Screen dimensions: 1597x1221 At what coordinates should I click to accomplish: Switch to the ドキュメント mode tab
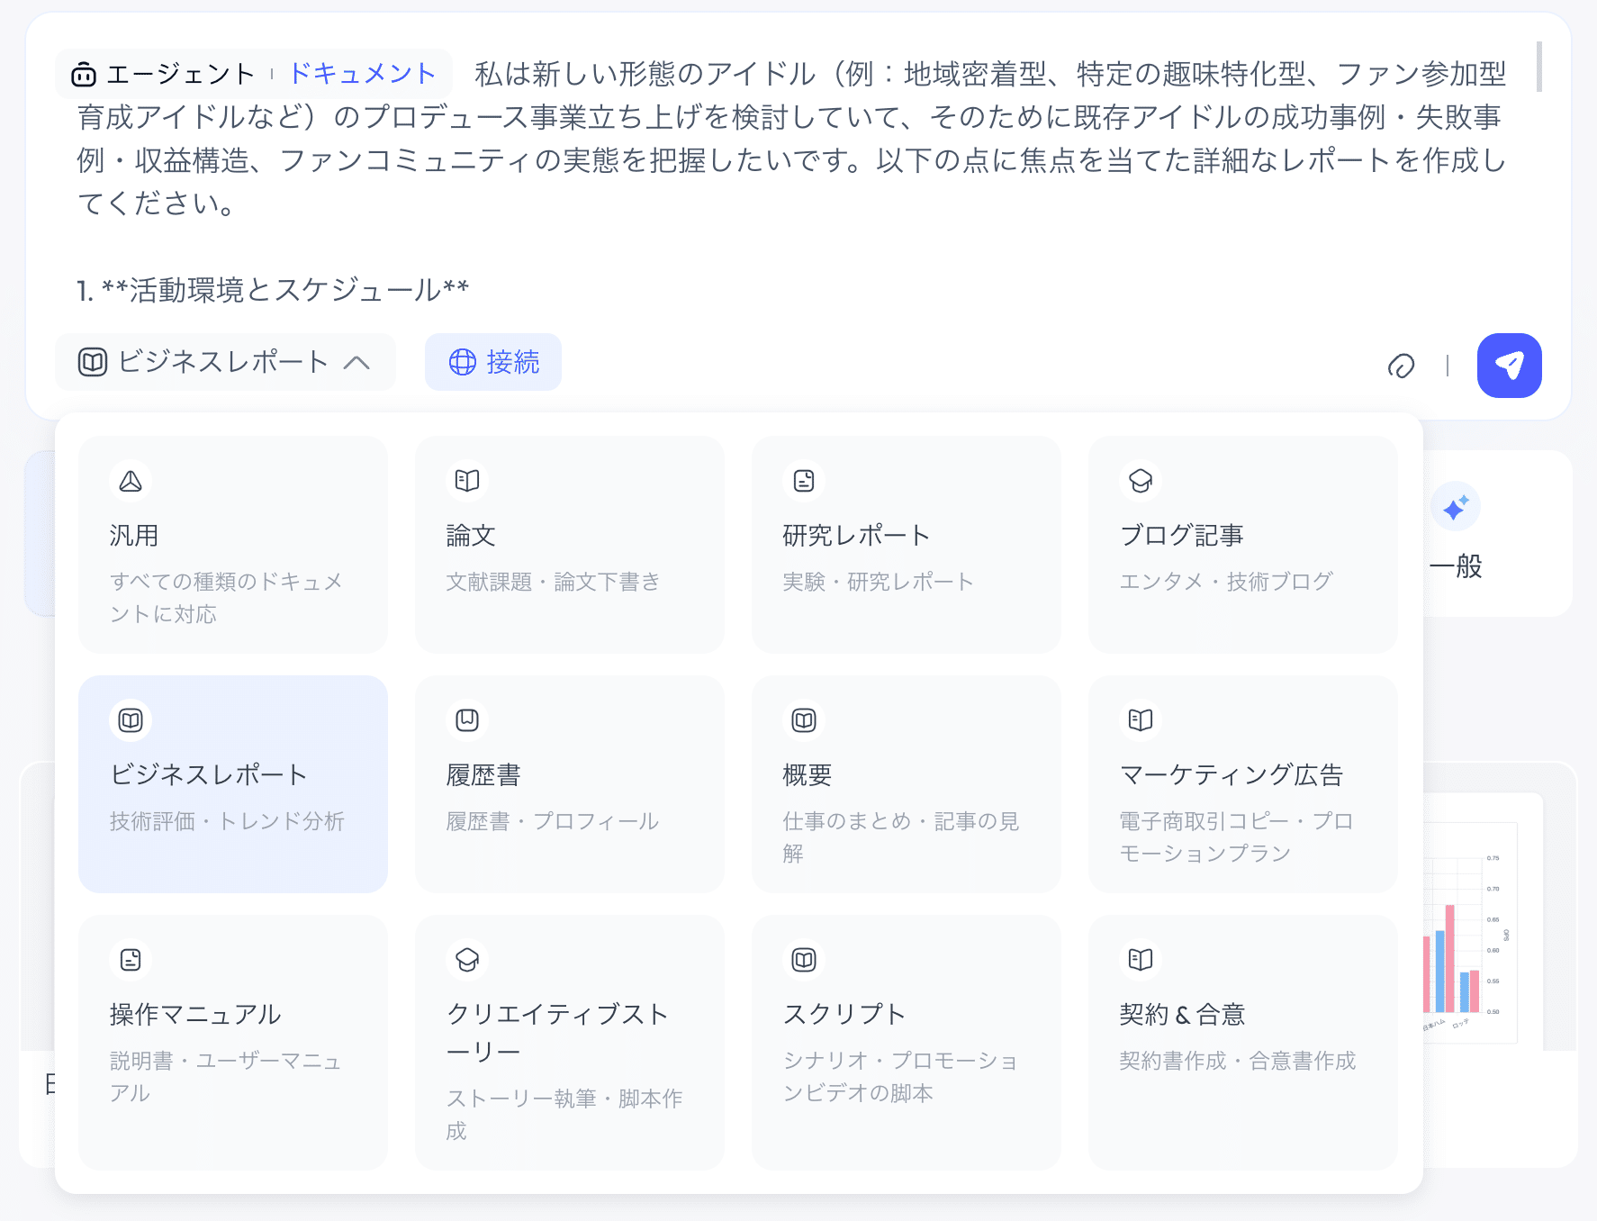tap(362, 74)
